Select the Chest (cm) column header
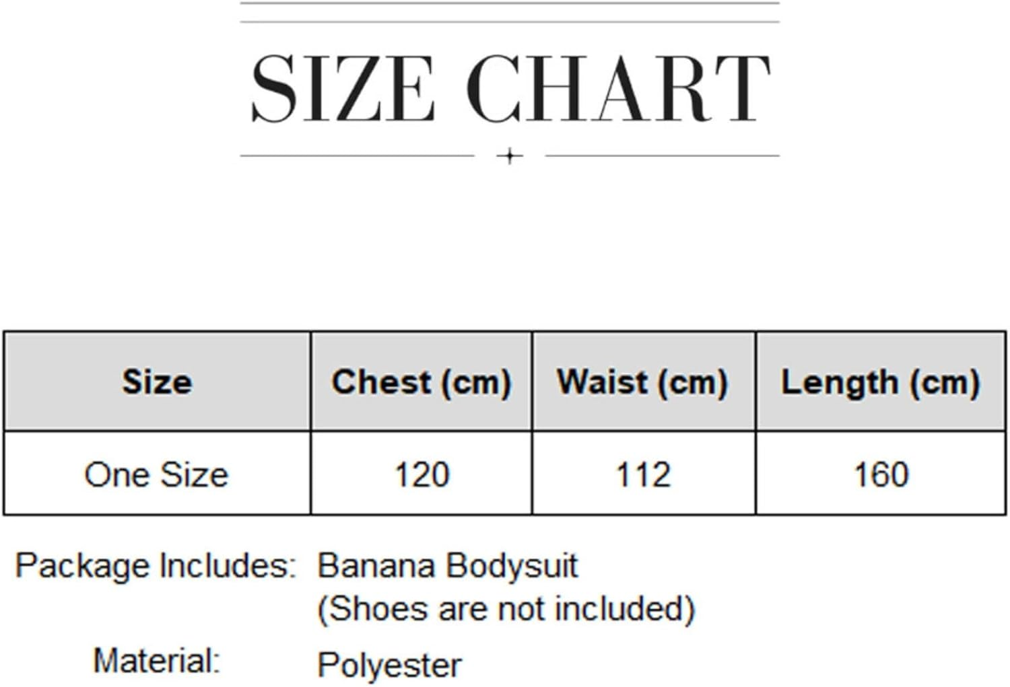Image resolution: width=1010 pixels, height=687 pixels. point(422,382)
